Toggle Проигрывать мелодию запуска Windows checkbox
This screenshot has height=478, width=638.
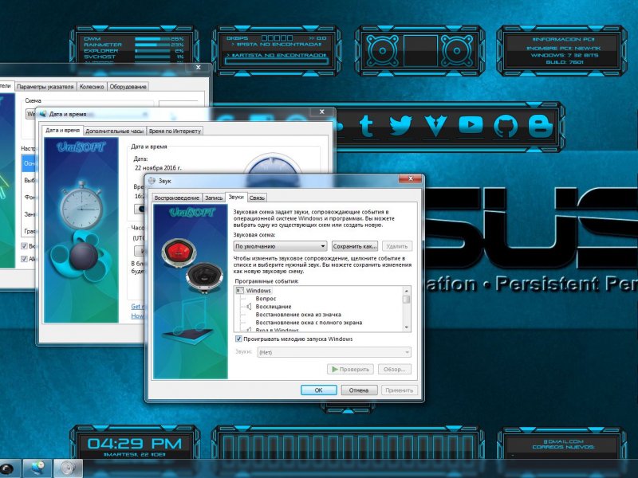coord(238,339)
